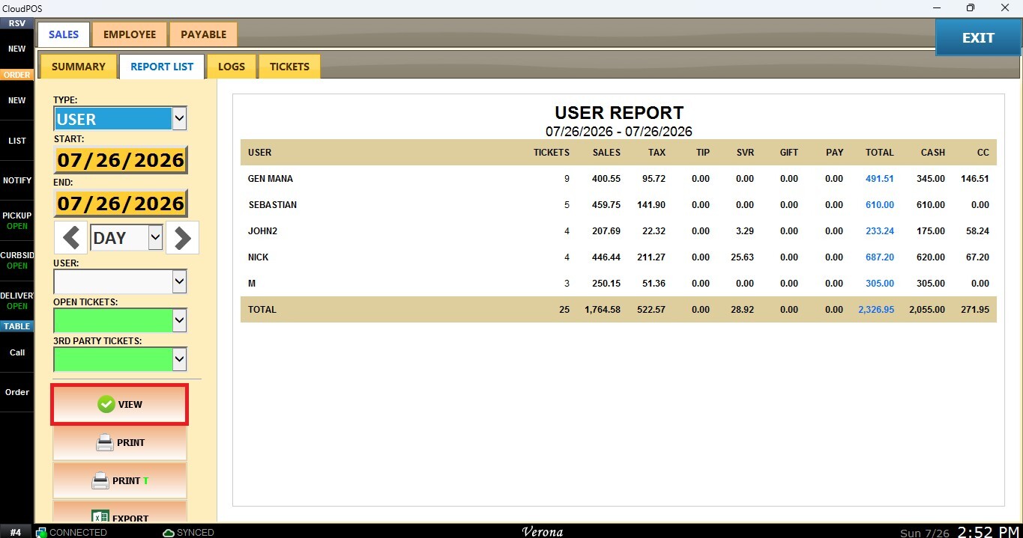
Task: Click GEN MANA total 491.51
Action: point(879,179)
